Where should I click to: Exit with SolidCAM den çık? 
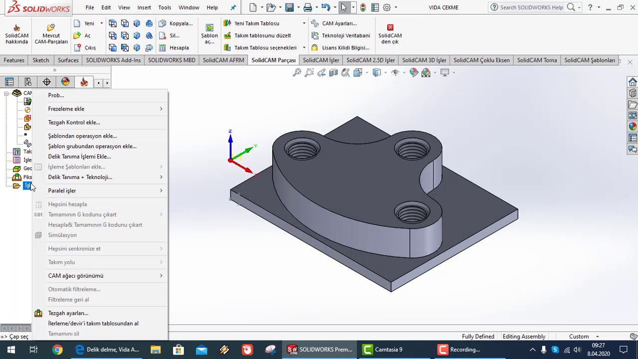(390, 34)
